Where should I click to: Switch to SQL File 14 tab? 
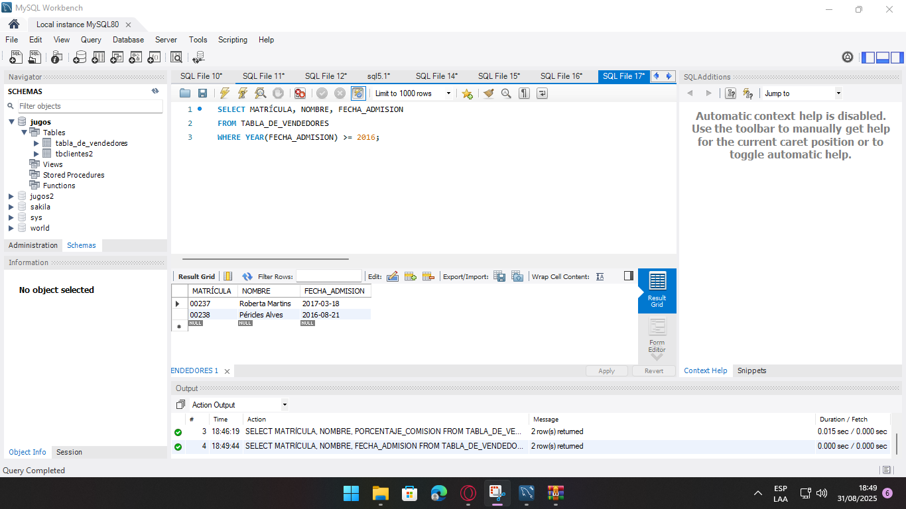coord(436,76)
